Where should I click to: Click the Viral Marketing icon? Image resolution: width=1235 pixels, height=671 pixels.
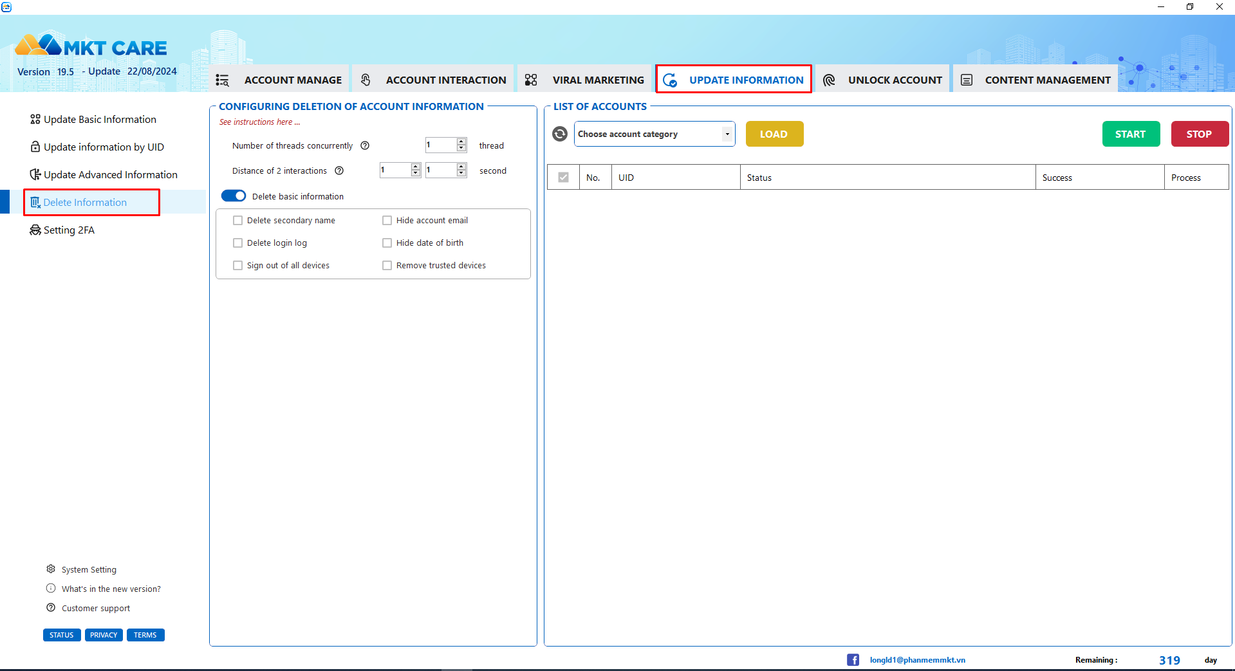pyautogui.click(x=531, y=80)
